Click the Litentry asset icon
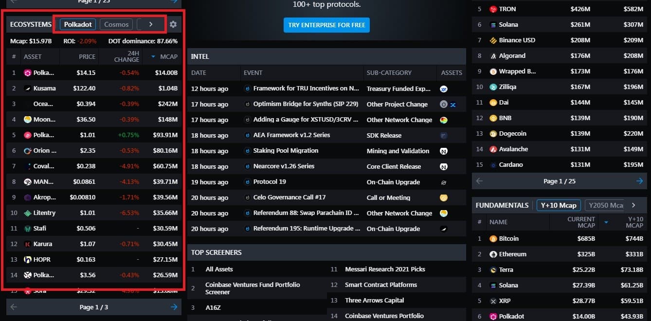Viewport: 651px width, 321px height. [x=28, y=213]
